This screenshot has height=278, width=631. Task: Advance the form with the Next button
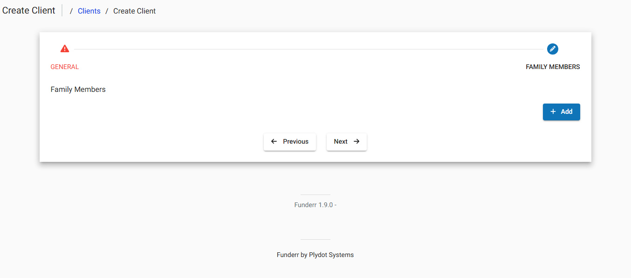347,141
